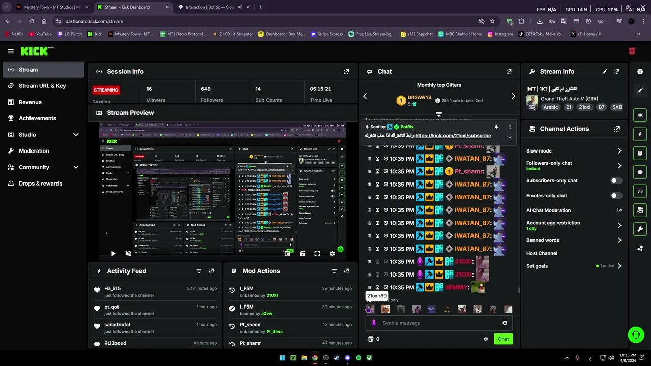Open the Achievements page
The image size is (651, 366).
pos(43,118)
